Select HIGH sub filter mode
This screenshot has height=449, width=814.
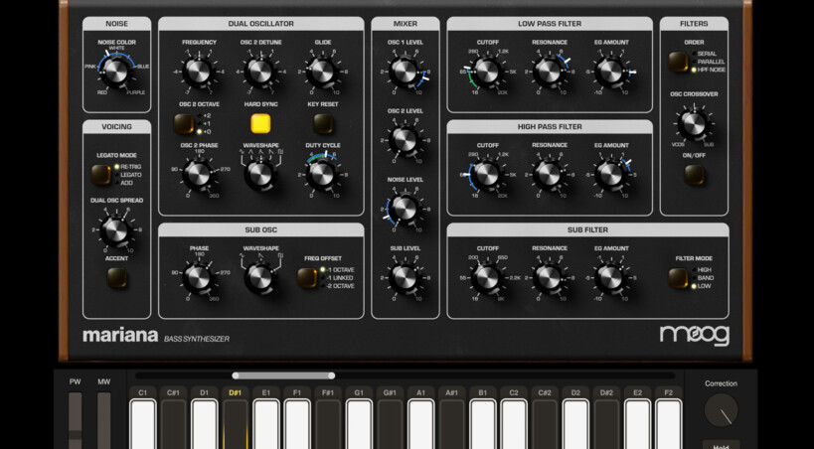[702, 270]
